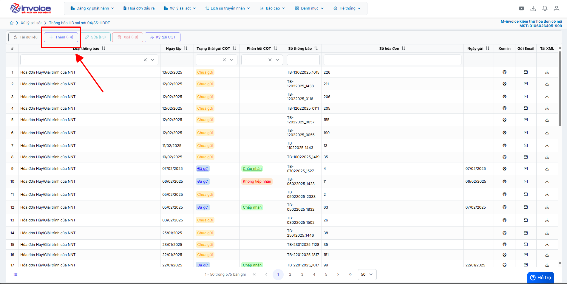The width and height of the screenshot is (567, 284).
Task: Click the Số hóa đơn filter input
Action: point(393,60)
